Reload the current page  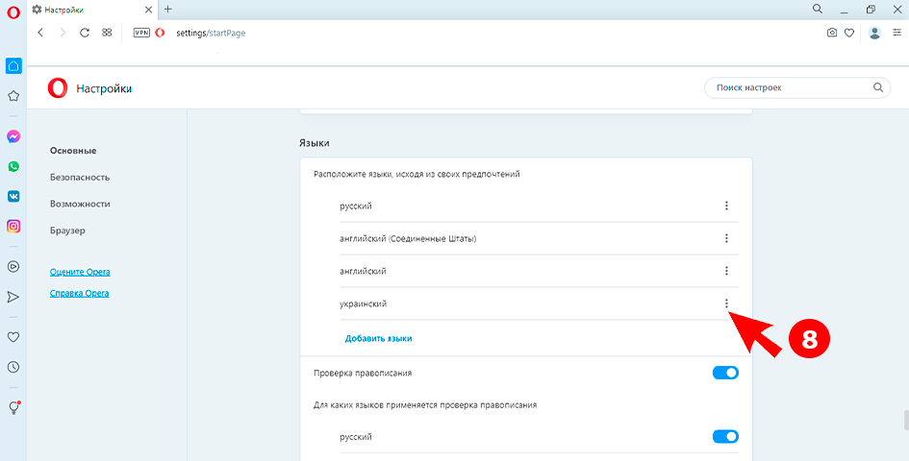coord(85,33)
